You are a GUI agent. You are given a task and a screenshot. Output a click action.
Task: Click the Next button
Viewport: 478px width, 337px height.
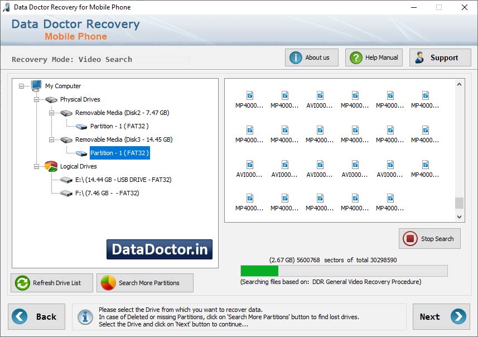tap(441, 316)
